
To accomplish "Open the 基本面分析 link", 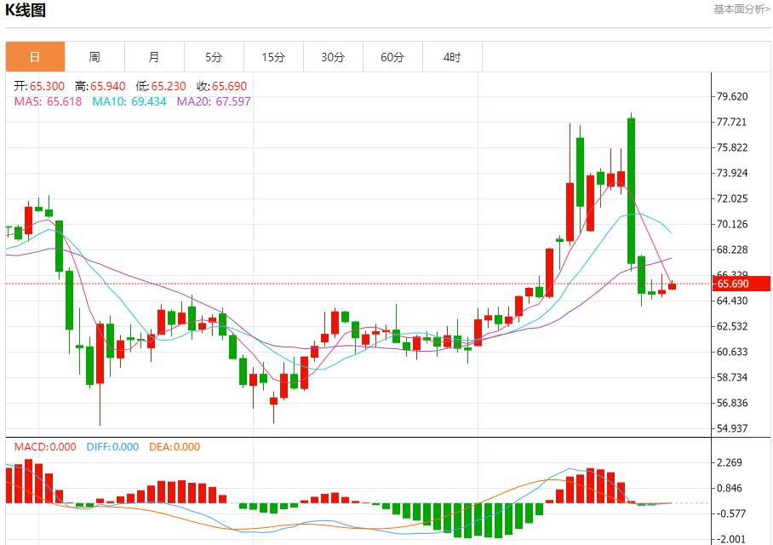I will point(742,9).
